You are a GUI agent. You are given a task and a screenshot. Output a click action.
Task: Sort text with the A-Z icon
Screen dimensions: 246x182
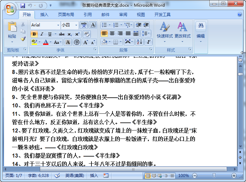point(139,42)
